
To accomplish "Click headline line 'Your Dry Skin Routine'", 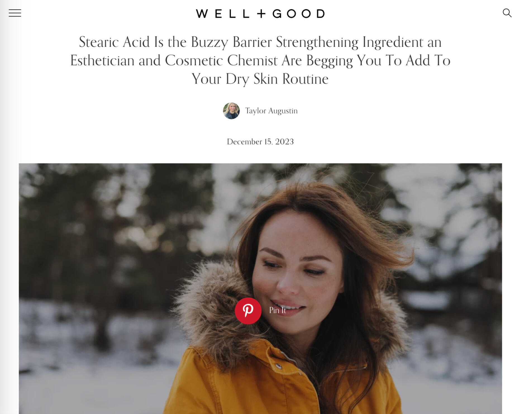I will [260, 79].
